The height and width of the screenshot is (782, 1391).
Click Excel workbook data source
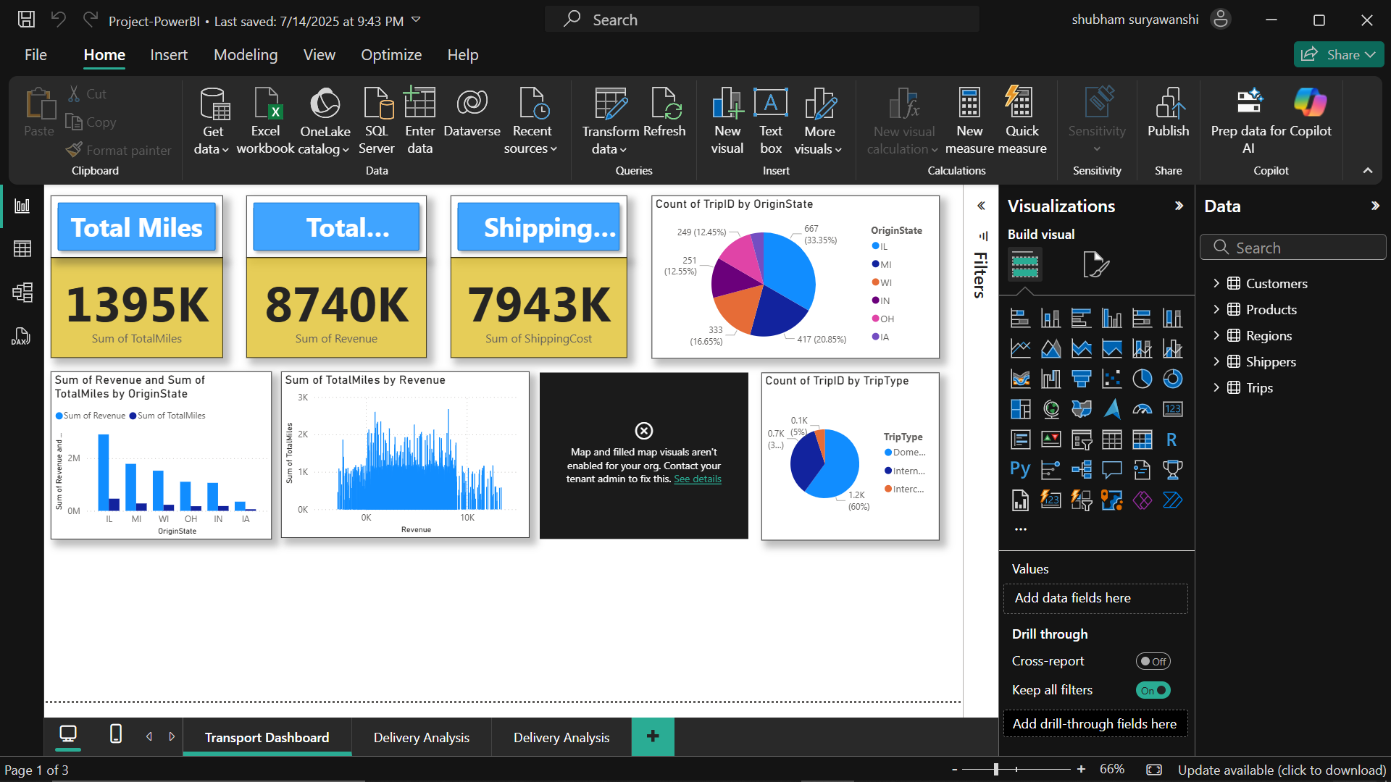point(265,121)
